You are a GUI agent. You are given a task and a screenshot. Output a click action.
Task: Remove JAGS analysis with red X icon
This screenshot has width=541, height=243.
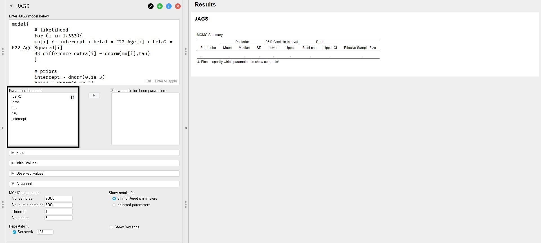[x=178, y=6]
